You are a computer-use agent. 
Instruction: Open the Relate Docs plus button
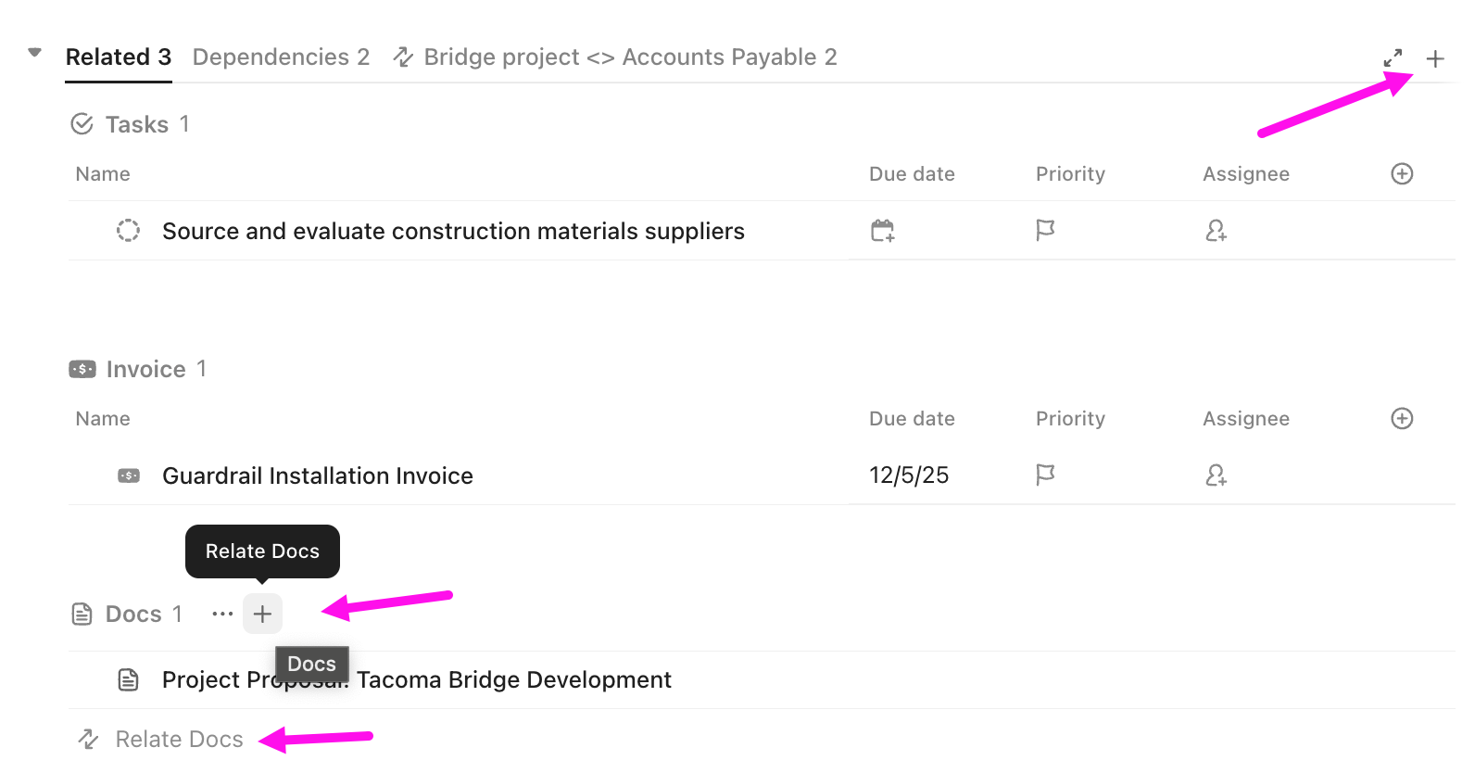tap(262, 613)
